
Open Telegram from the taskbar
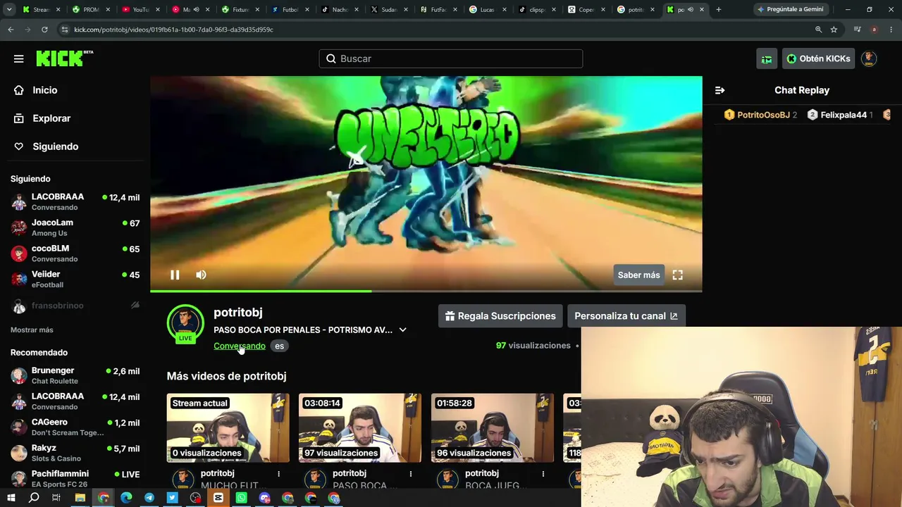click(149, 498)
